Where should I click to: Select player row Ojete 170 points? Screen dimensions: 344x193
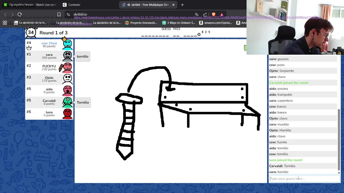click(x=49, y=79)
